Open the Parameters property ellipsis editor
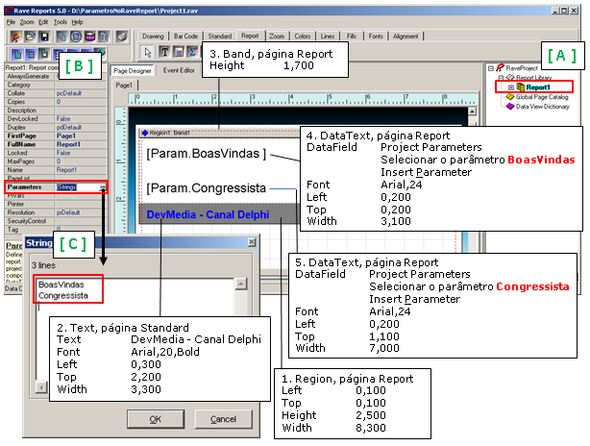The height and width of the screenshot is (446, 590). point(101,186)
